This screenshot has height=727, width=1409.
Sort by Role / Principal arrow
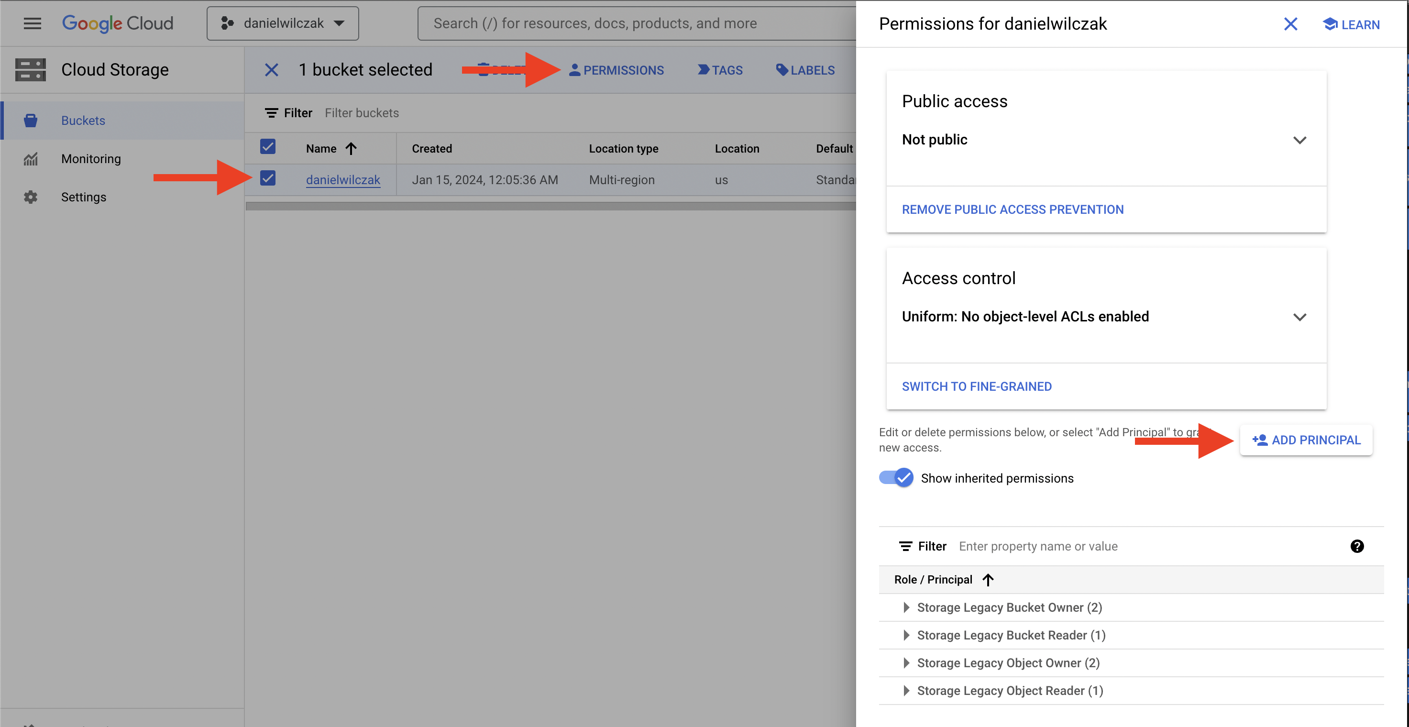point(988,580)
